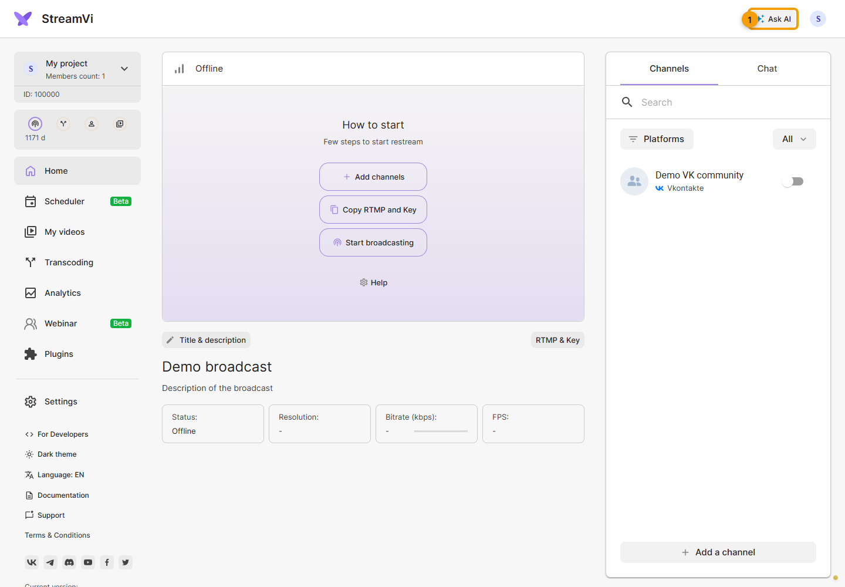Click Start broadcasting button

point(373,242)
